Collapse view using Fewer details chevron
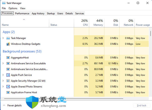152x110 pixels. (4, 105)
